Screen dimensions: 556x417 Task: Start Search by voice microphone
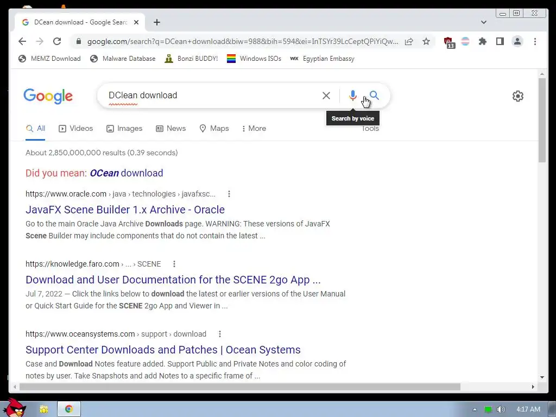point(352,96)
